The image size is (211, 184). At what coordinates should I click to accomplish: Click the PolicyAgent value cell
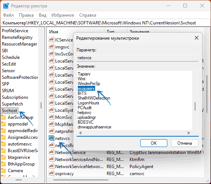pos(141,167)
